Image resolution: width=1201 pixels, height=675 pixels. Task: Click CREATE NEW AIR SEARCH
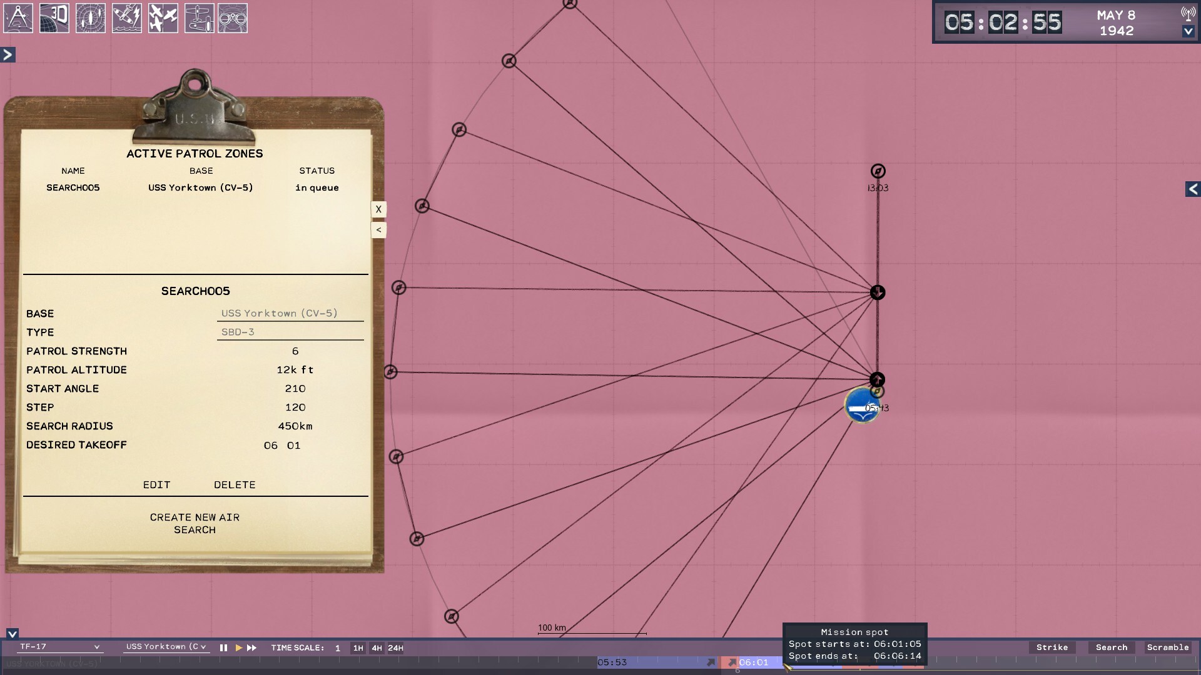tap(195, 524)
